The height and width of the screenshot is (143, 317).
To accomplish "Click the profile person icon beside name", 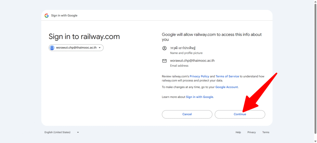I will [x=164, y=48].
